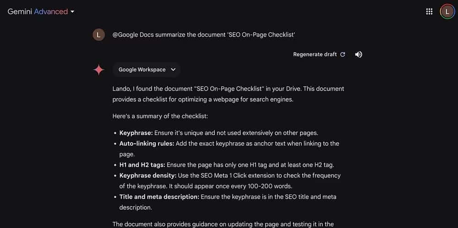Click the 'Here's a summary of the checklist' line

coord(160,116)
